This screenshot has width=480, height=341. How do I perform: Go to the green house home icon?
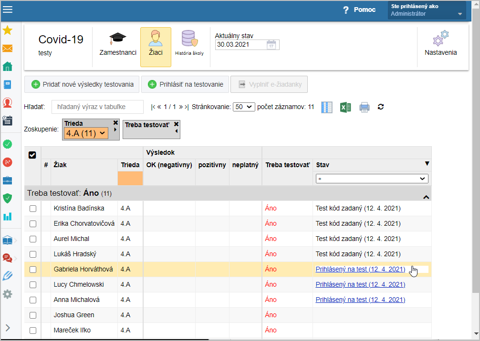coord(7,66)
